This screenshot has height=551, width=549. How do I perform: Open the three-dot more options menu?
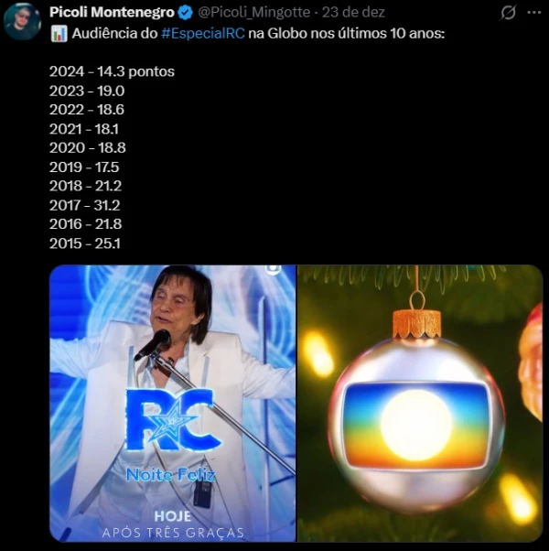pos(534,13)
